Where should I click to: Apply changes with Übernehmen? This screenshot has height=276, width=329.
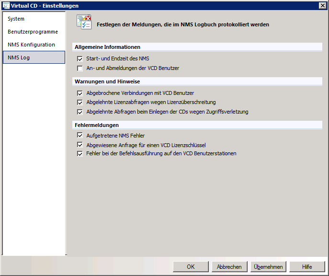pyautogui.click(x=268, y=266)
